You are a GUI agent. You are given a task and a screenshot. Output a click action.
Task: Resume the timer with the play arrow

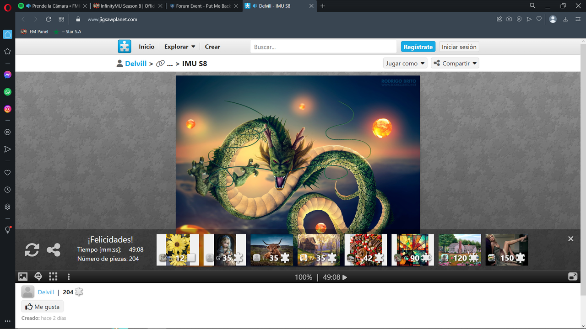tap(345, 277)
